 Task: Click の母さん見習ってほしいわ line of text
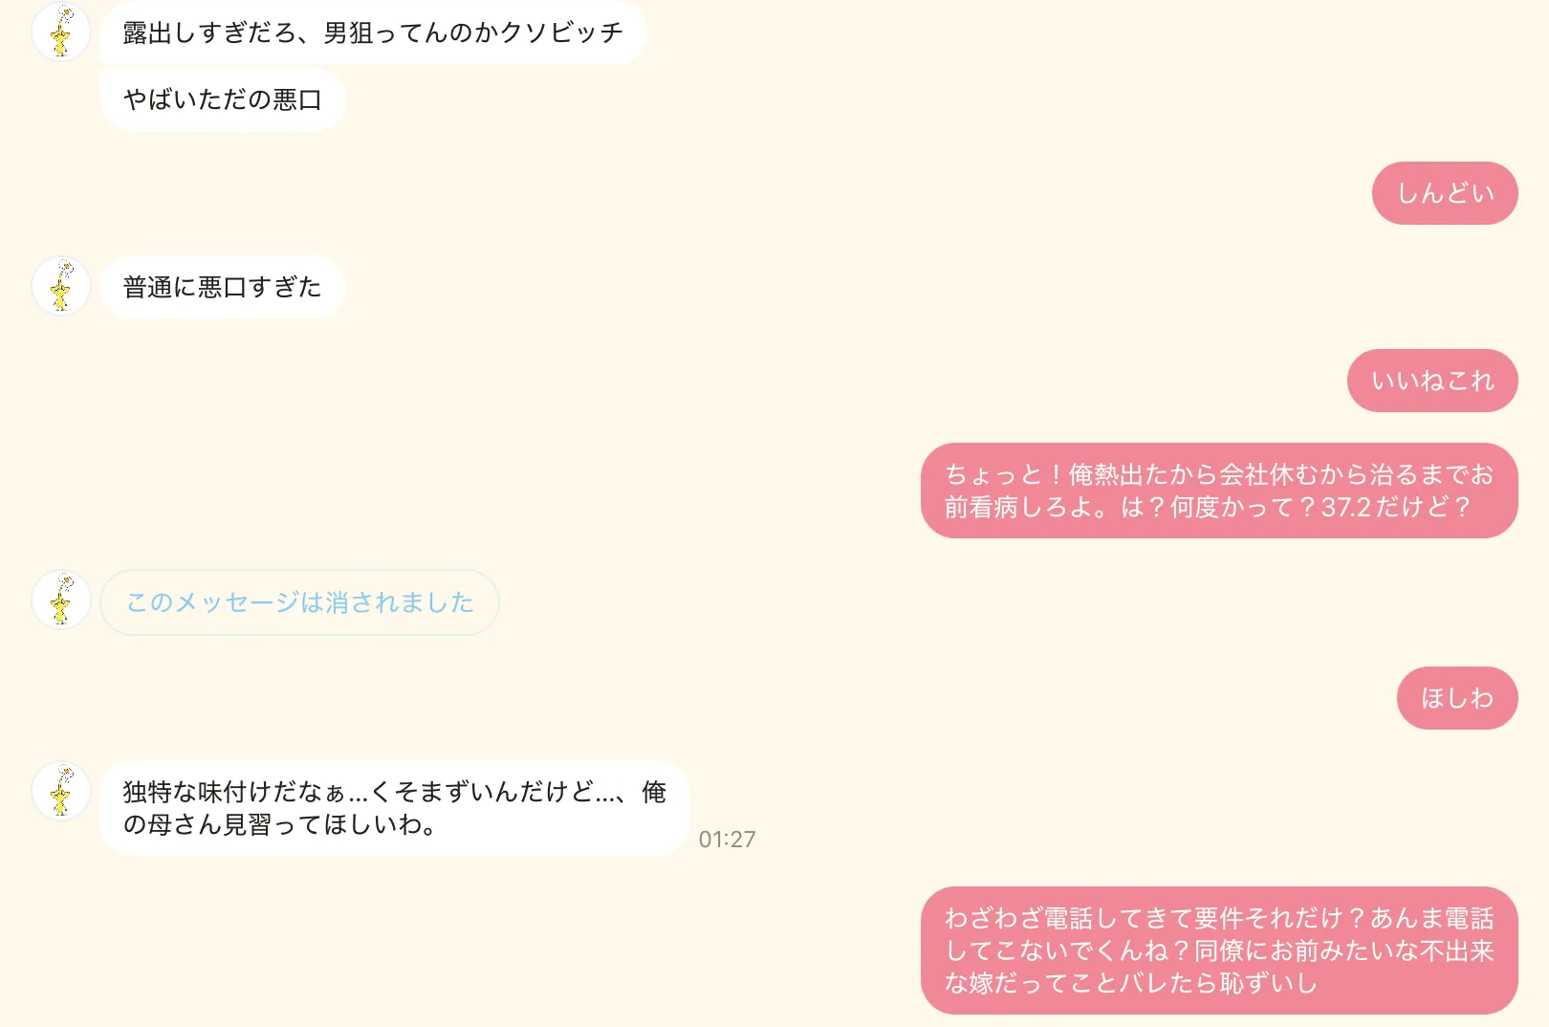[x=280, y=824]
